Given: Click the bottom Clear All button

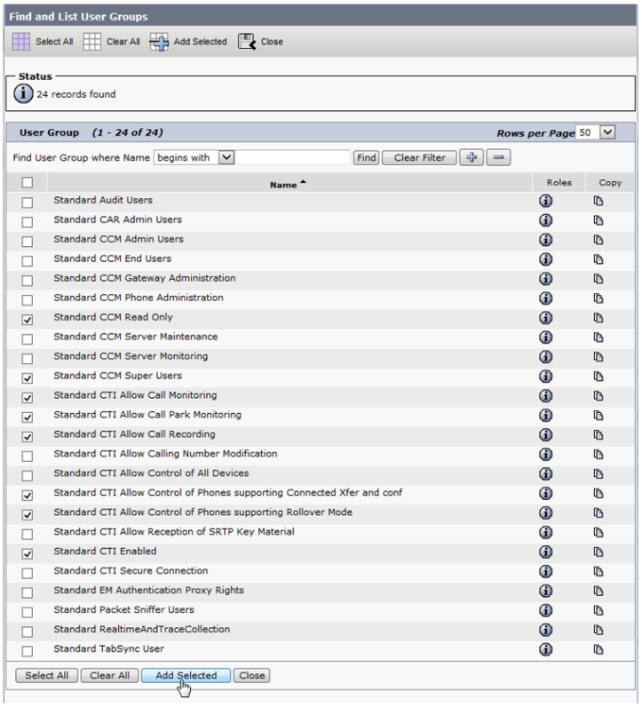Looking at the screenshot, I should (109, 675).
